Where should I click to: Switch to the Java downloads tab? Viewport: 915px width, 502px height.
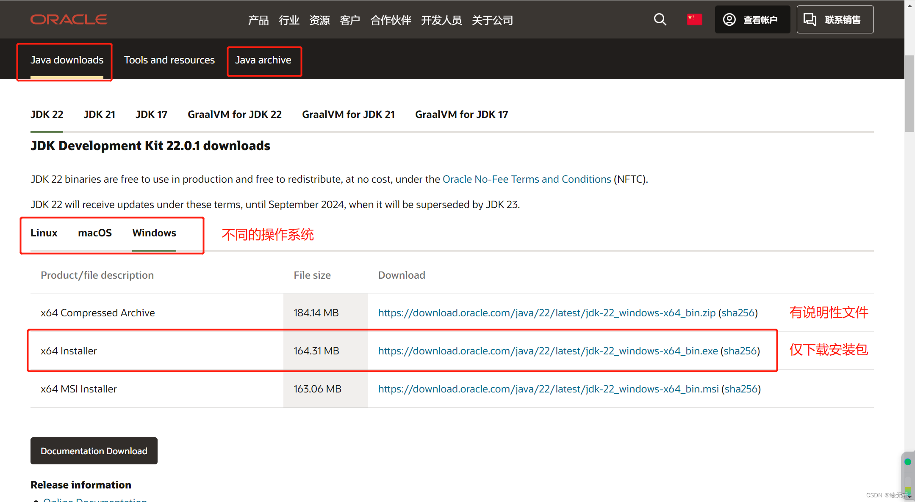(67, 60)
